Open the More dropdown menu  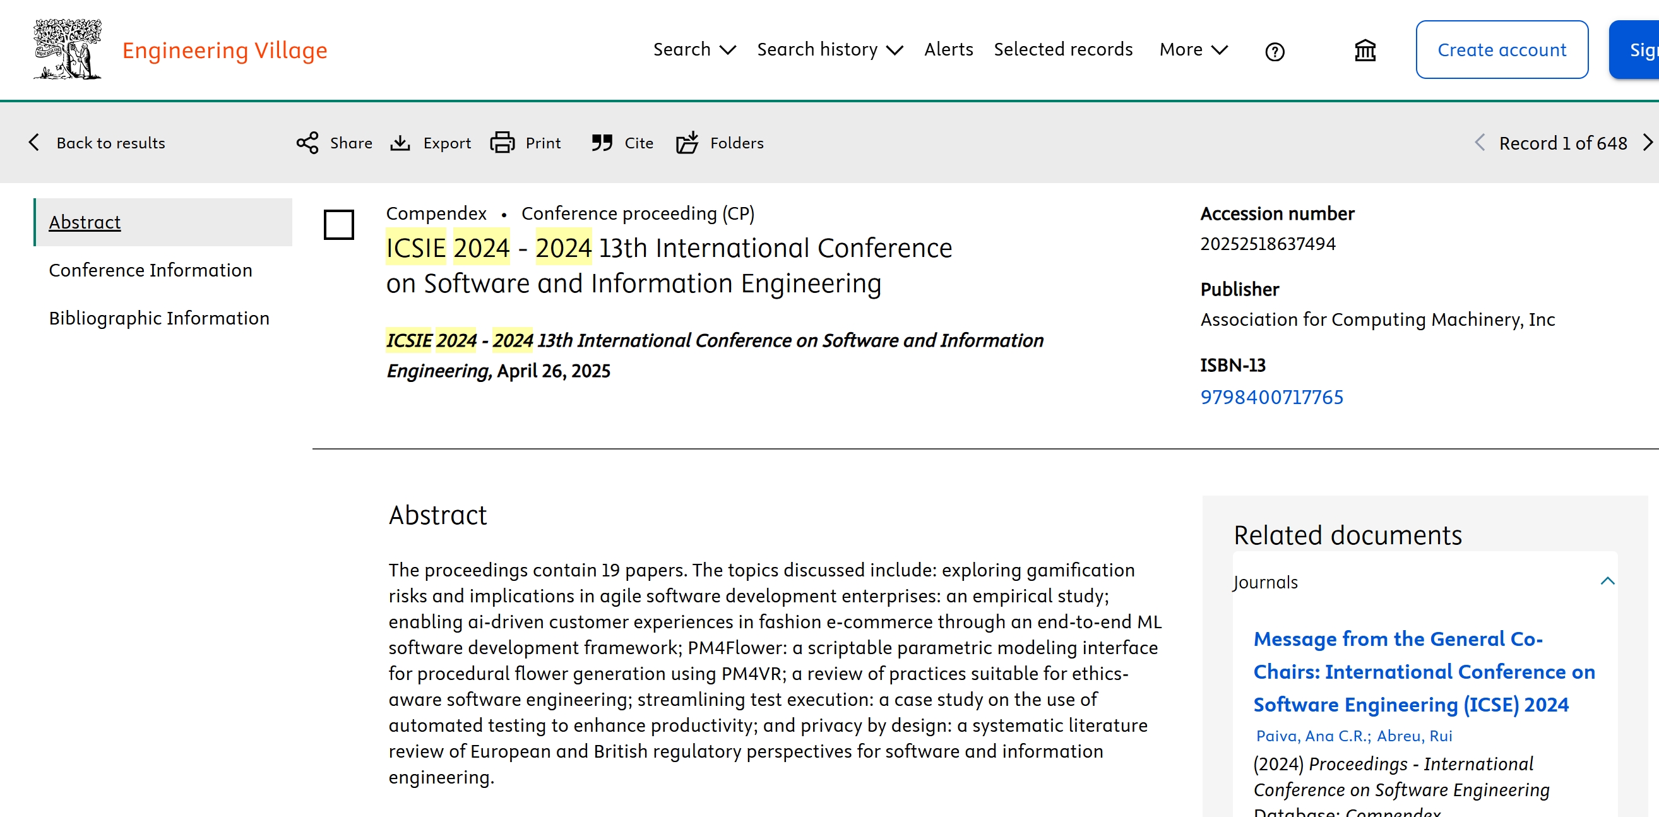click(1193, 50)
